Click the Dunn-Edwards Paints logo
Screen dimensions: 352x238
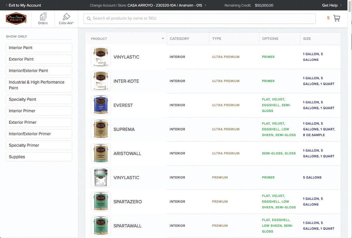coord(16,19)
